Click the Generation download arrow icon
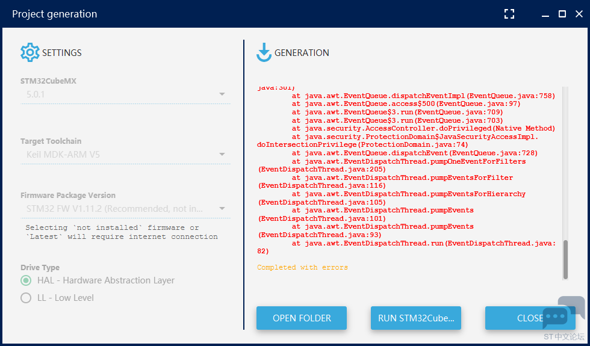This screenshot has height=346, width=590. 264,52
